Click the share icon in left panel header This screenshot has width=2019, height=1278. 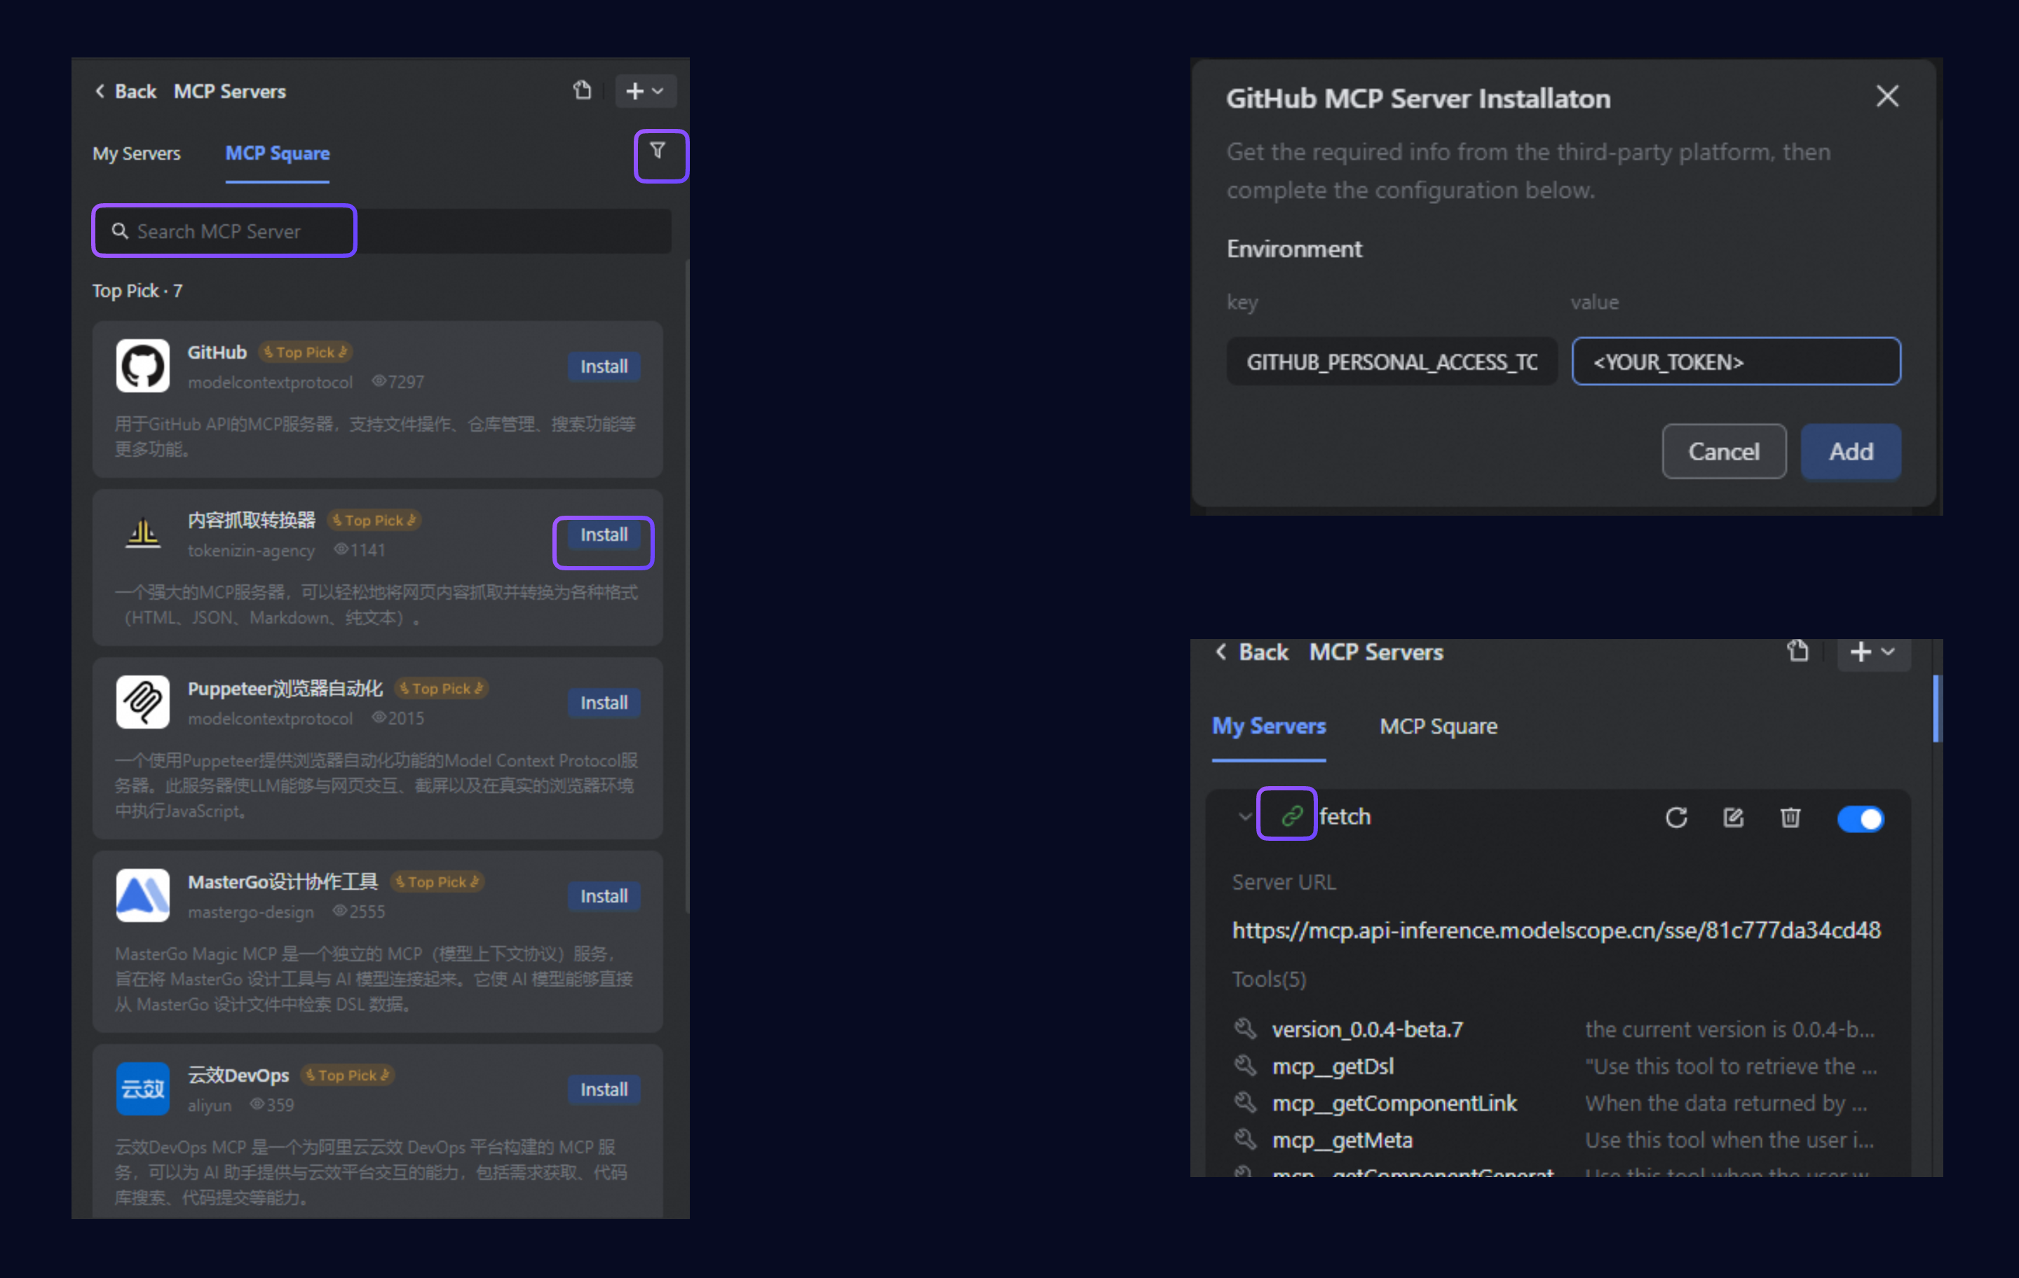pos(582,90)
